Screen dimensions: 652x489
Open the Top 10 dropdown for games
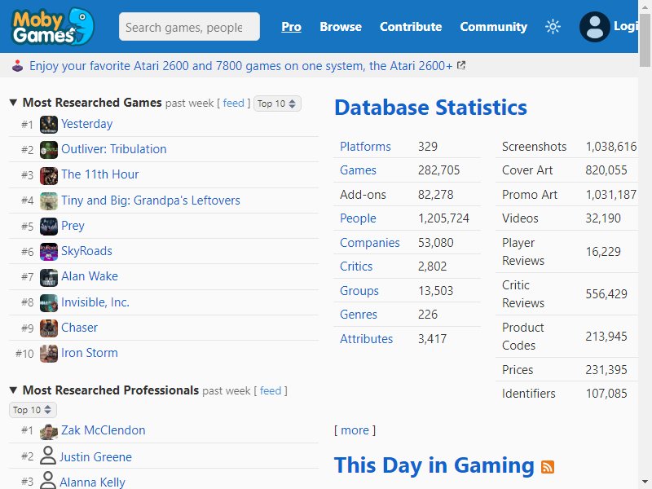coord(277,104)
